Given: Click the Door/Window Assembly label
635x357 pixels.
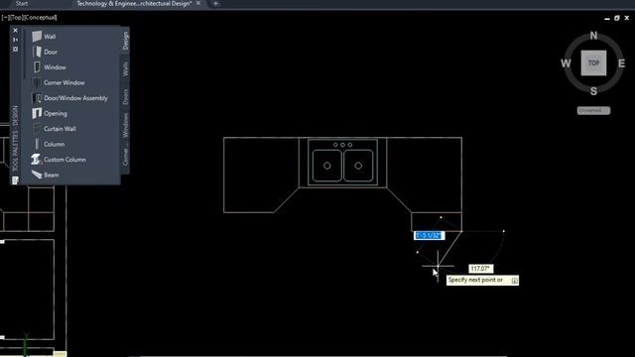Looking at the screenshot, I should [x=75, y=98].
